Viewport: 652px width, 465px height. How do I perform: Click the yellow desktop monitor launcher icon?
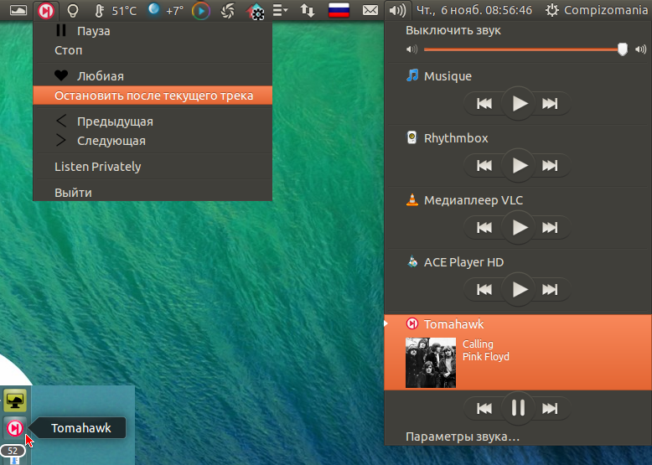click(x=15, y=400)
